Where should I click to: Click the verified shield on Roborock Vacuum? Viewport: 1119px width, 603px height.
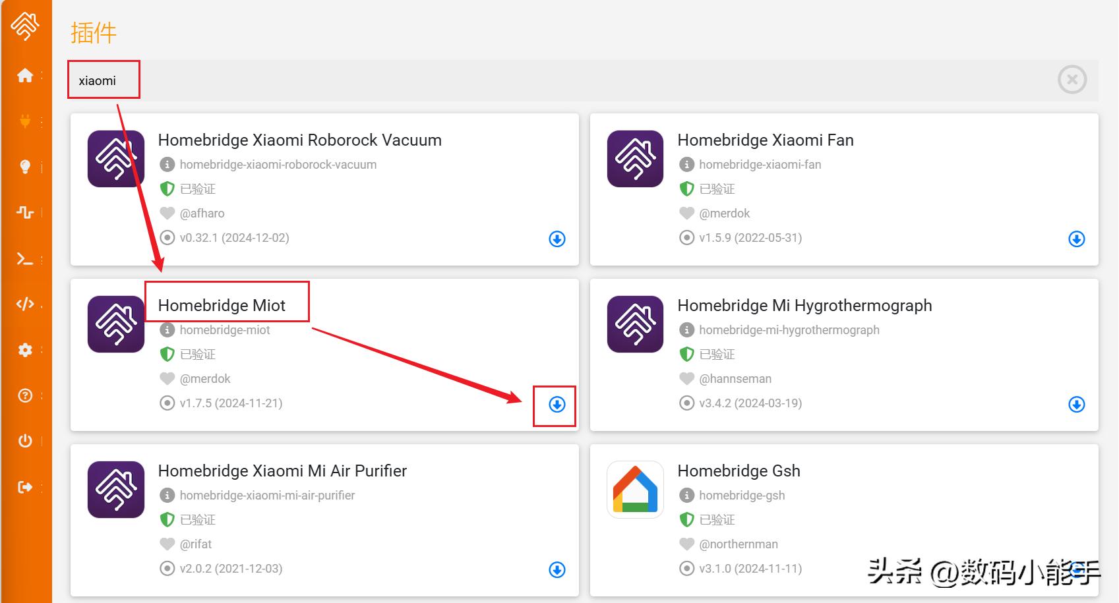167,189
